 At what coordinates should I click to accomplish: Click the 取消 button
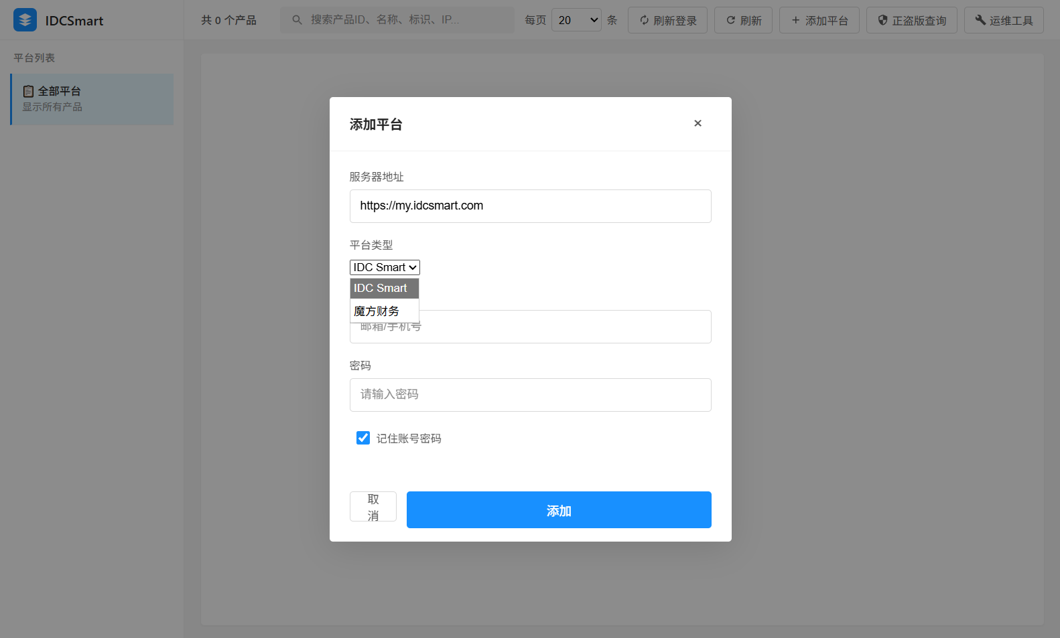click(x=373, y=507)
